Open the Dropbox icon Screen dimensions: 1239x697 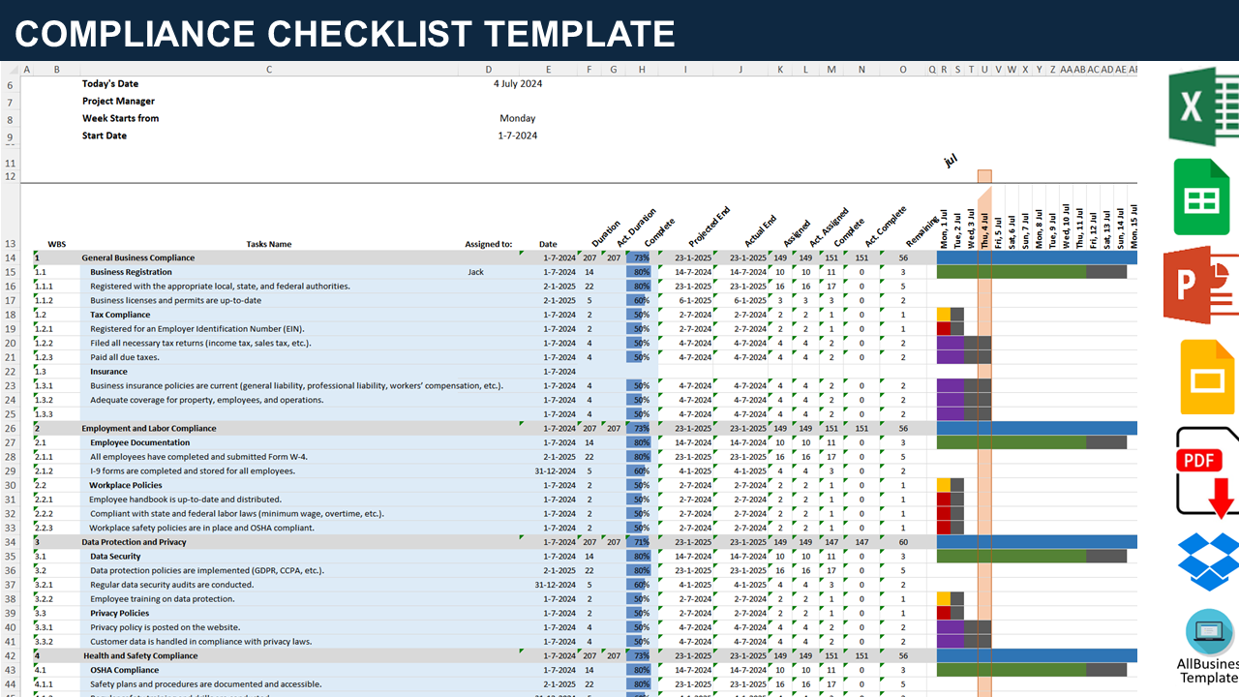pyautogui.click(x=1208, y=561)
